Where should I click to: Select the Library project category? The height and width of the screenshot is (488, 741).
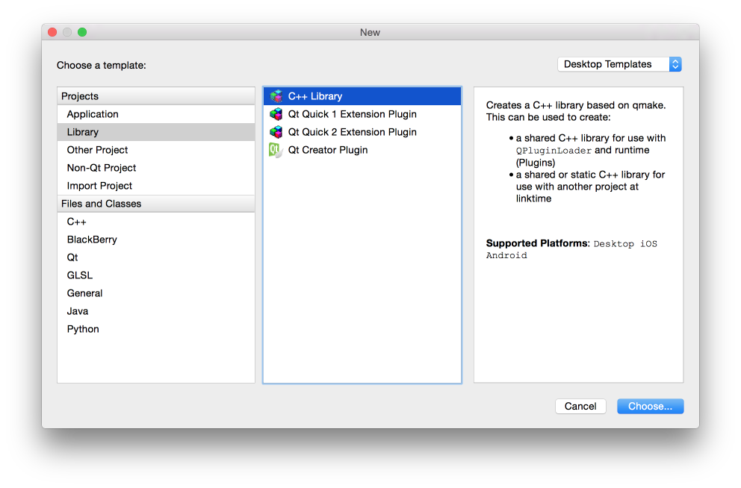[156, 132]
